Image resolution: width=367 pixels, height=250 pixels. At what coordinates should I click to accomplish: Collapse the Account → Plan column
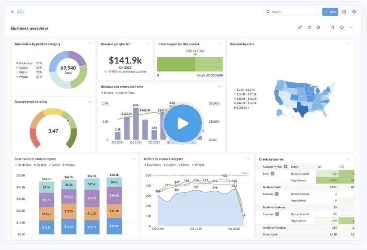pyautogui.click(x=286, y=166)
